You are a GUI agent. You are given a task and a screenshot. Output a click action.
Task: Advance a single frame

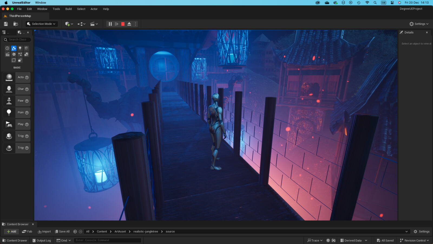[117, 24]
